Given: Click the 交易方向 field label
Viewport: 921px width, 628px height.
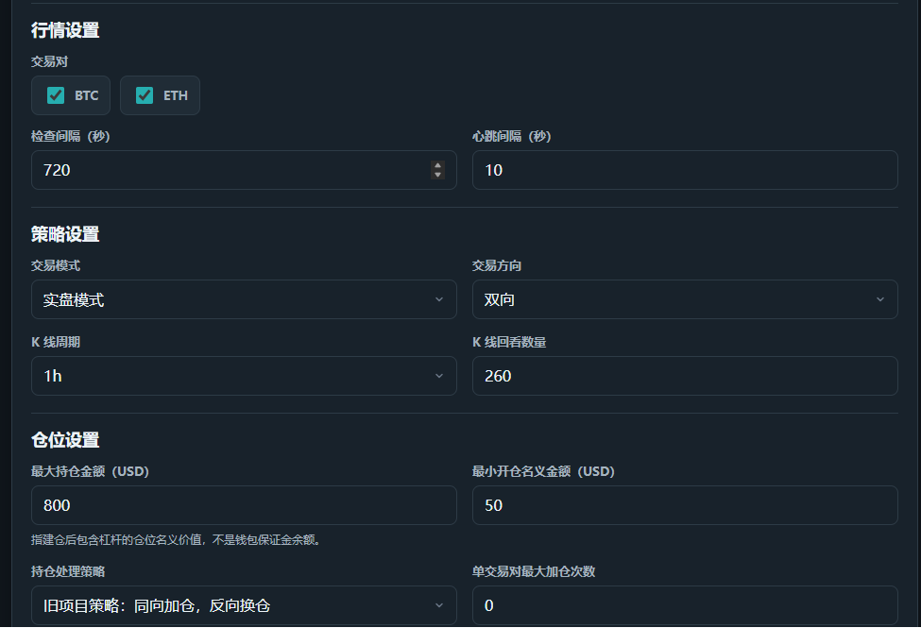Looking at the screenshot, I should tap(497, 265).
